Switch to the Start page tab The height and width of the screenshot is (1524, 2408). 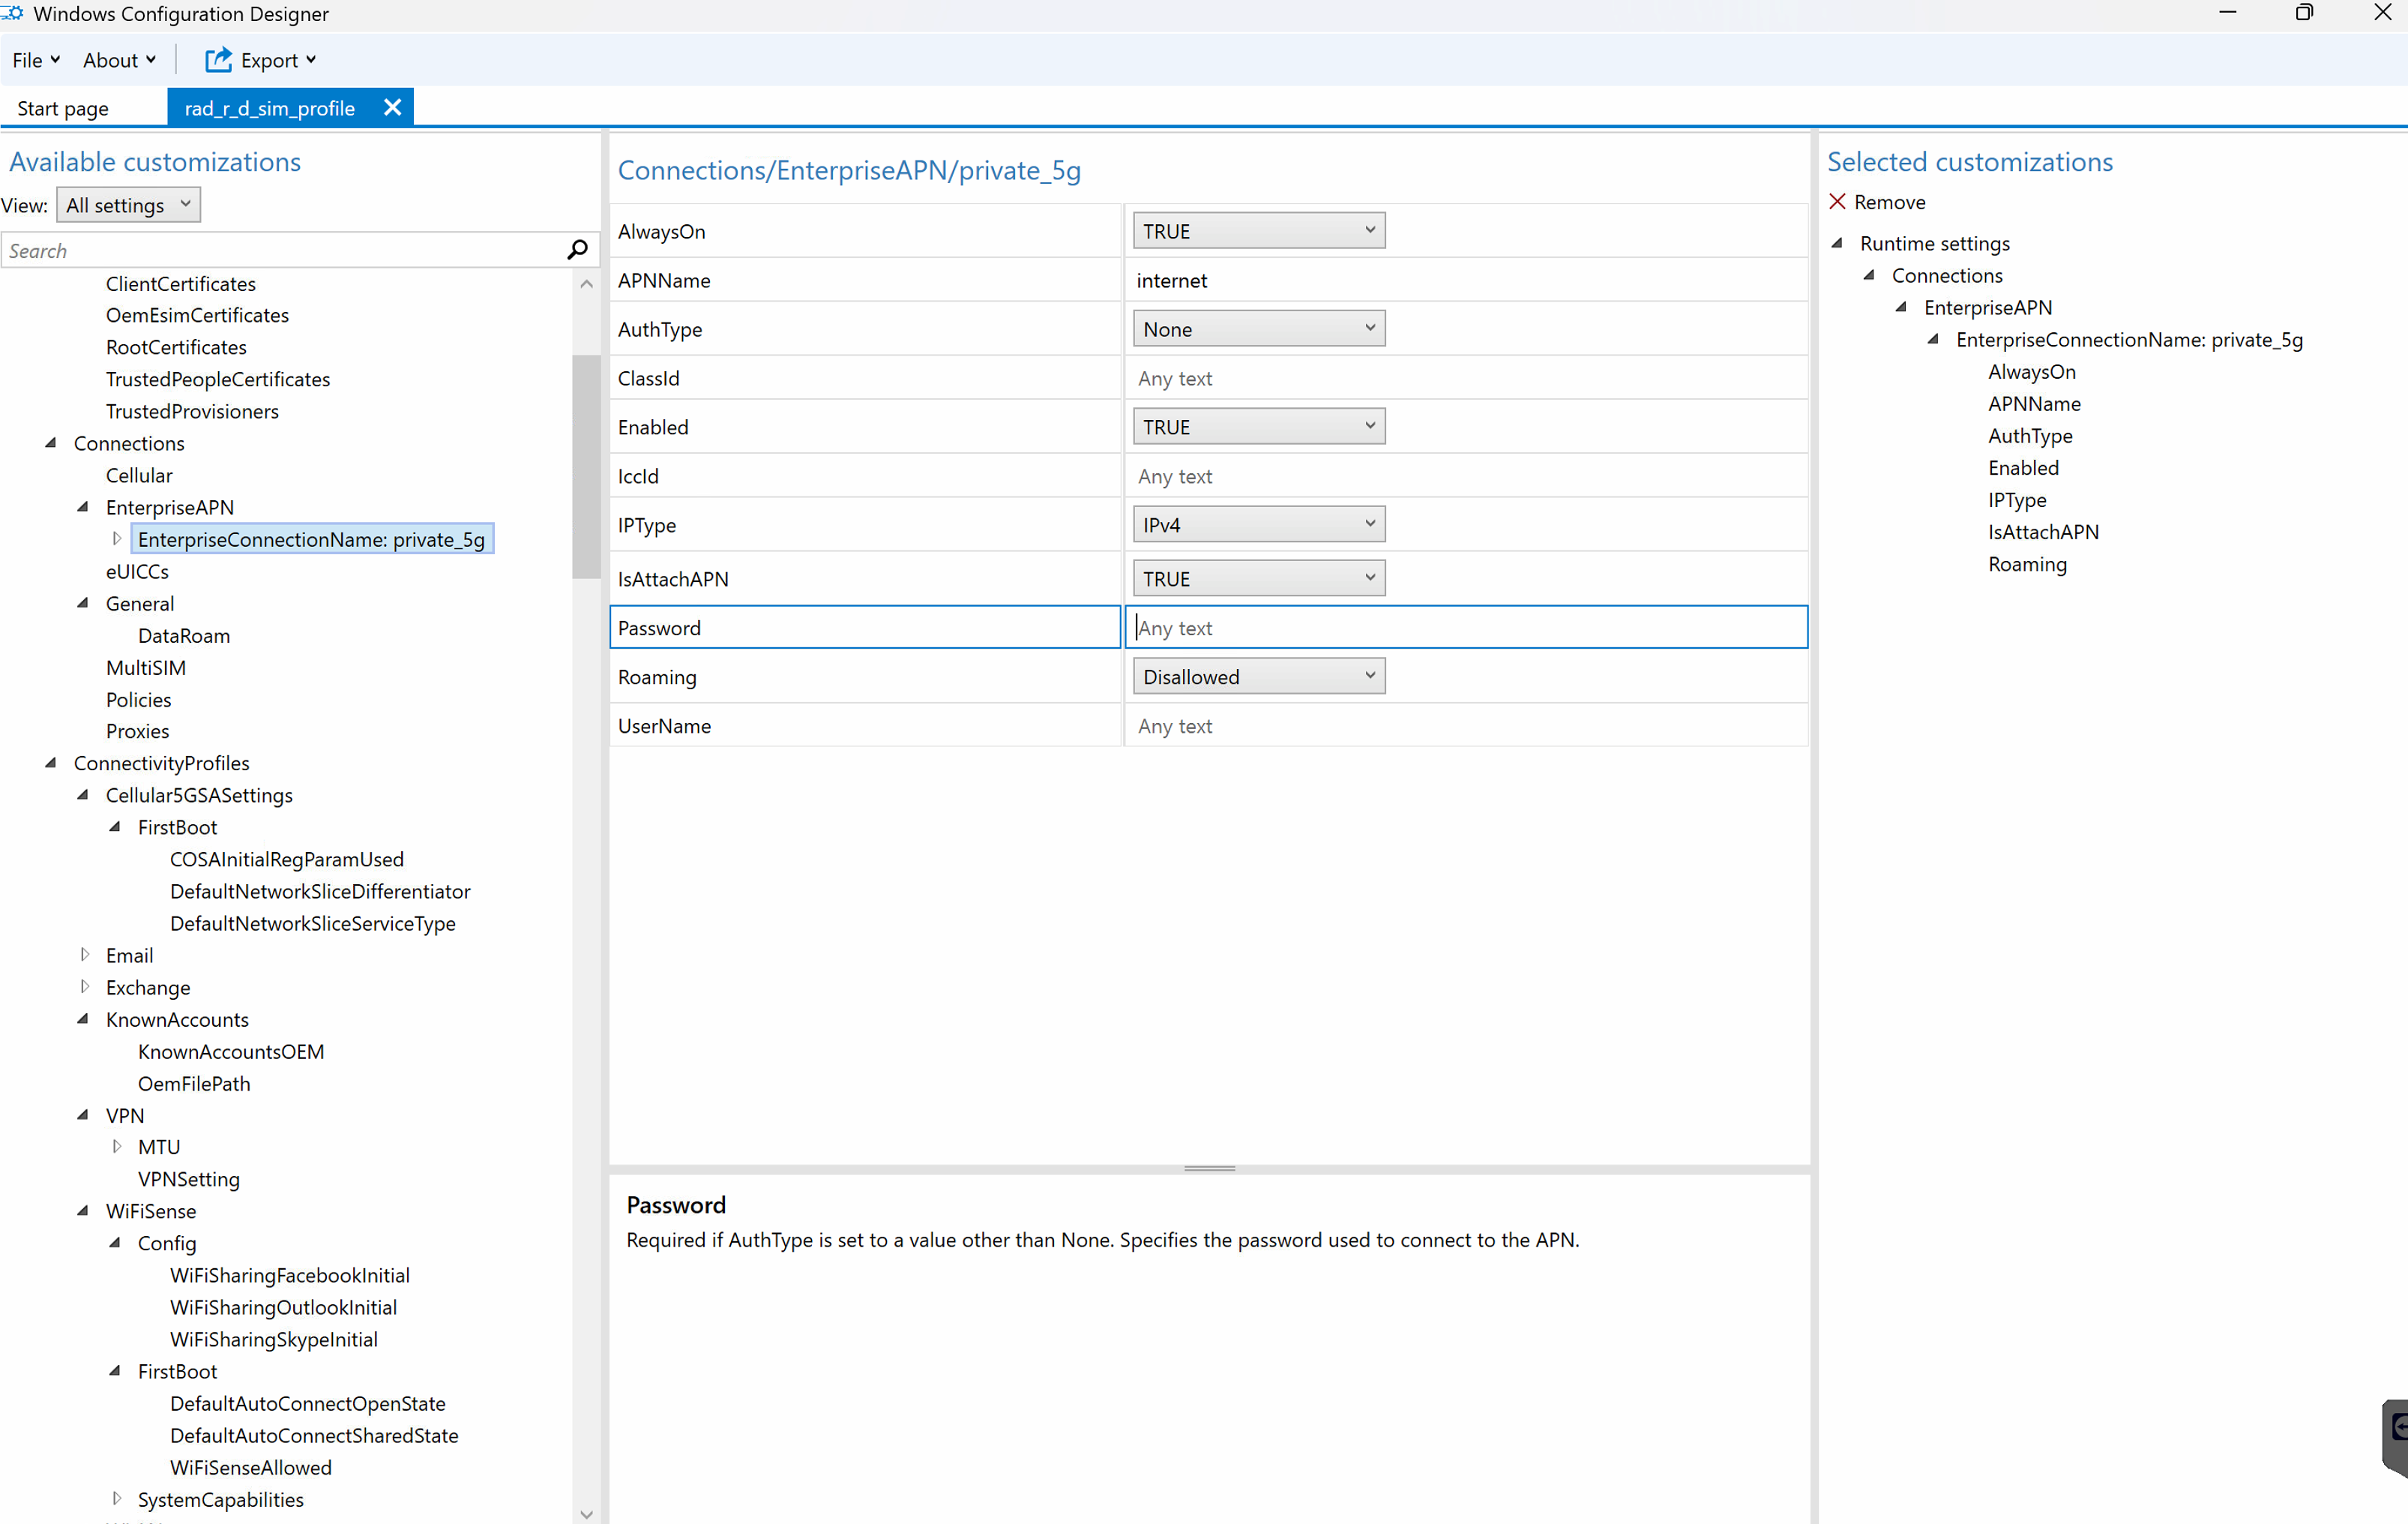tap(63, 108)
